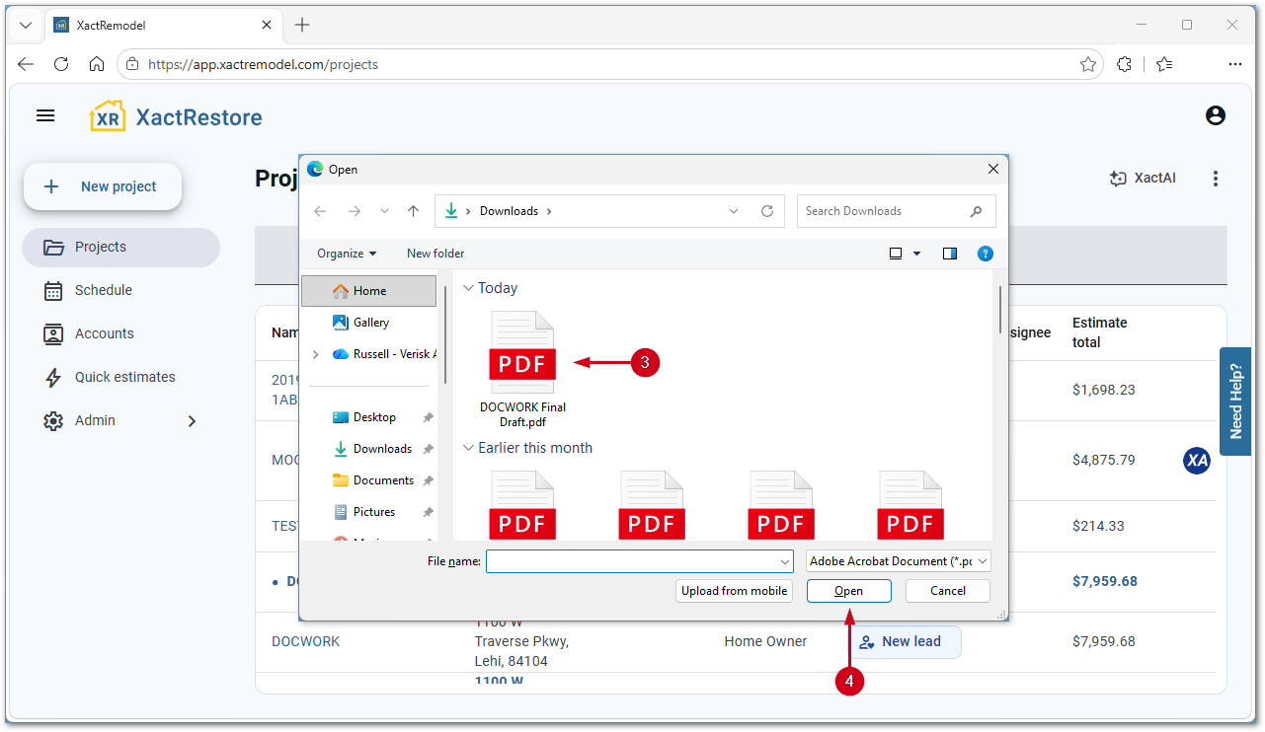The height and width of the screenshot is (732, 1265).
Task: Click the New project button
Action: click(103, 186)
